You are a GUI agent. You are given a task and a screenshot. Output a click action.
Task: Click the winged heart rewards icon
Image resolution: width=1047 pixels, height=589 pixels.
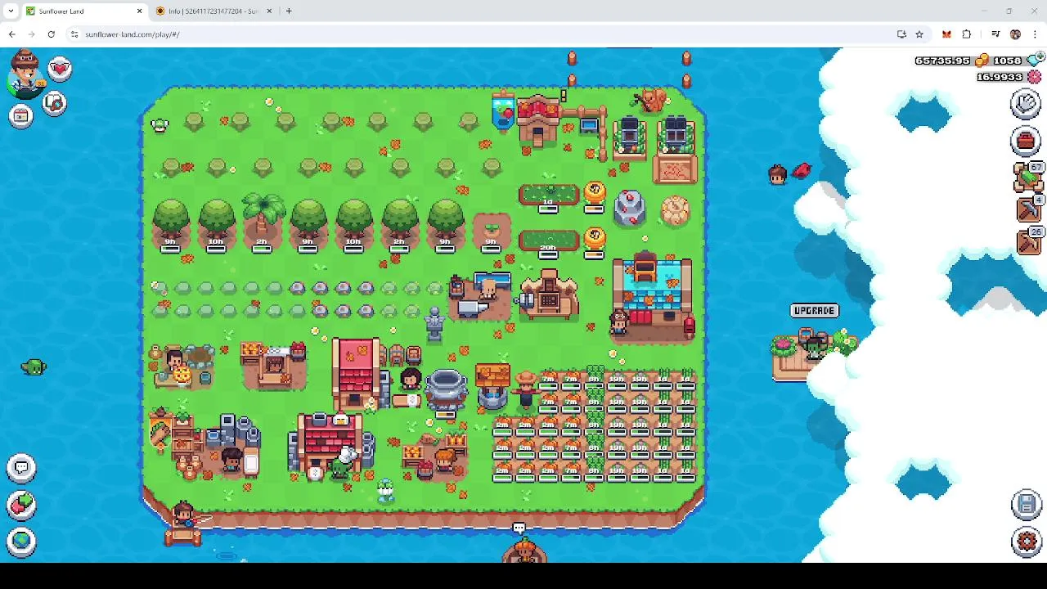click(x=60, y=69)
